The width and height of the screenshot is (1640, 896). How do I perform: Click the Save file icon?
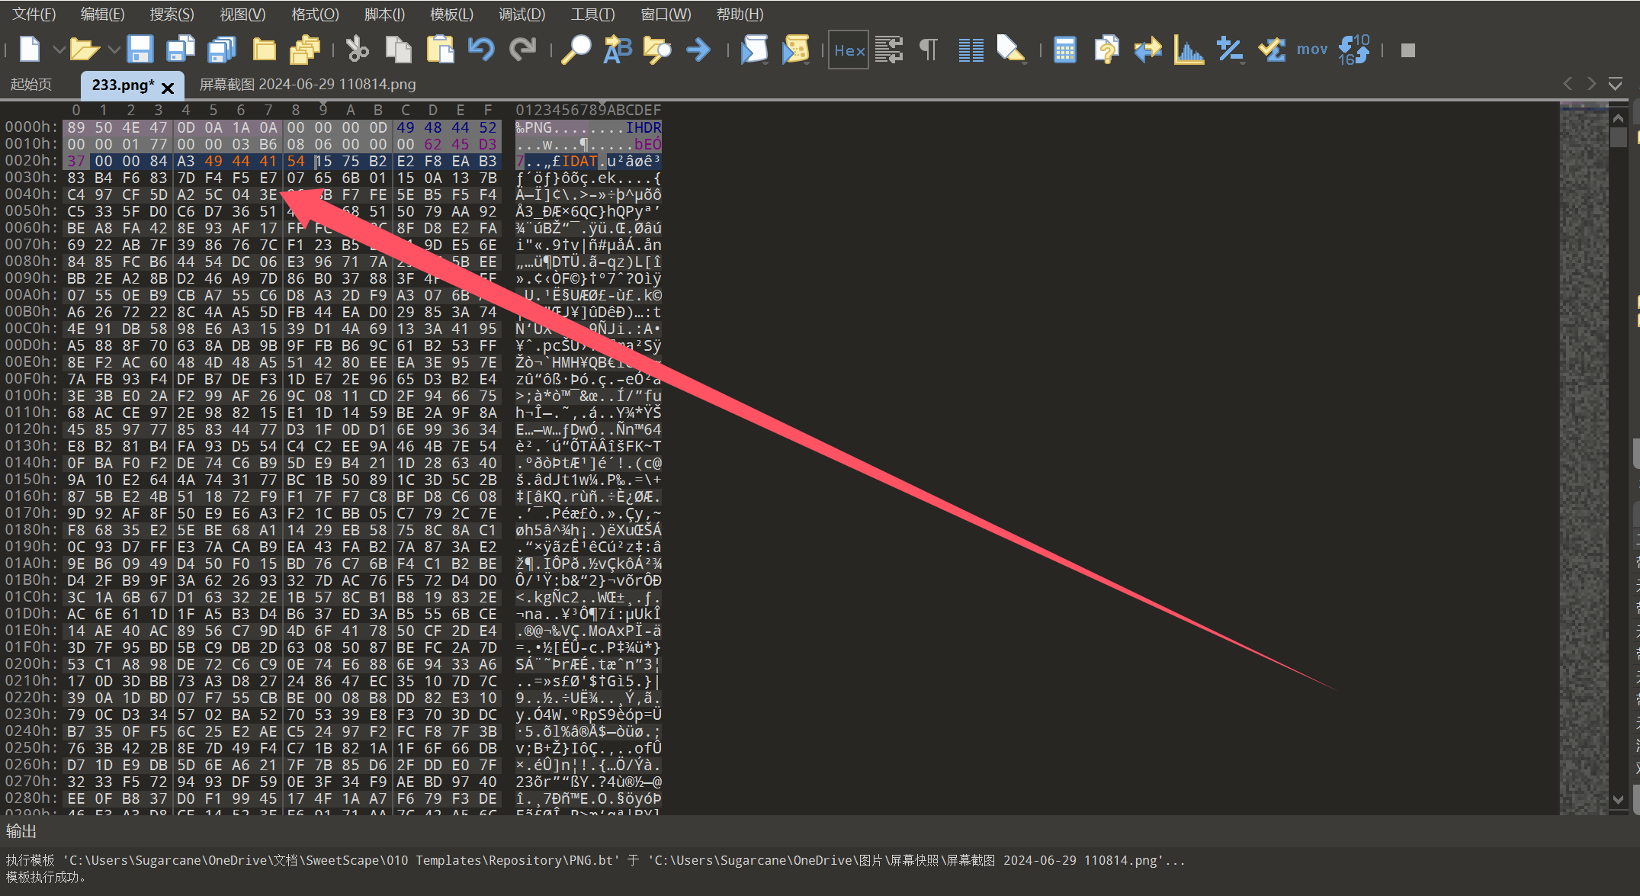pyautogui.click(x=140, y=50)
